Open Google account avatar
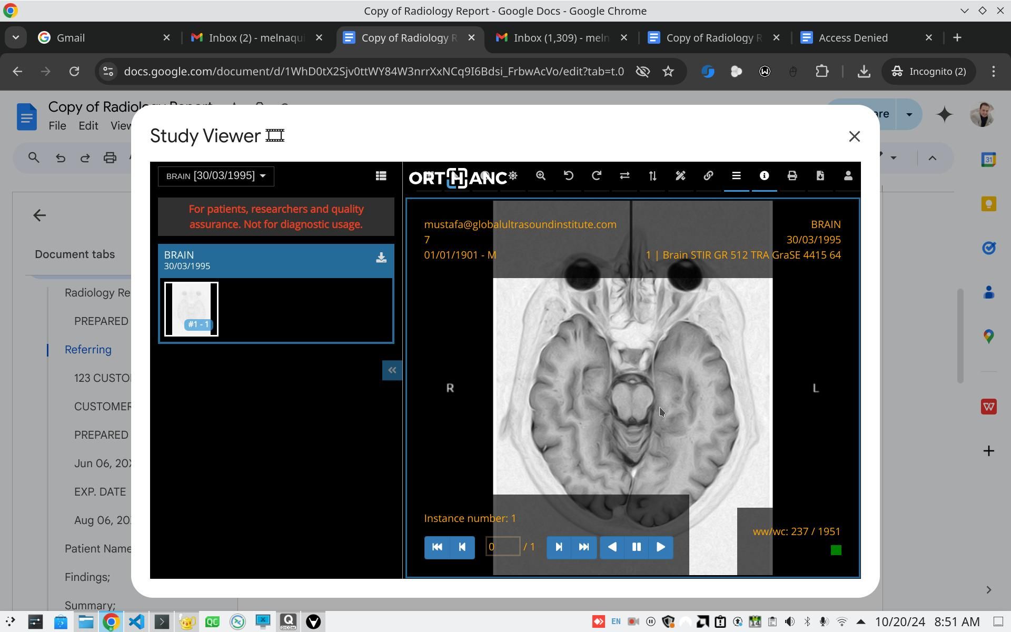The height and width of the screenshot is (632, 1011). click(x=982, y=114)
